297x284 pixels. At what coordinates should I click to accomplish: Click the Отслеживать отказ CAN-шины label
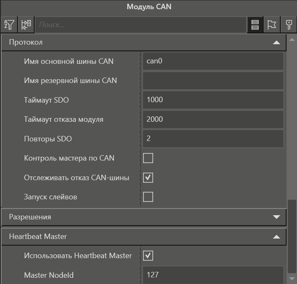click(76, 178)
